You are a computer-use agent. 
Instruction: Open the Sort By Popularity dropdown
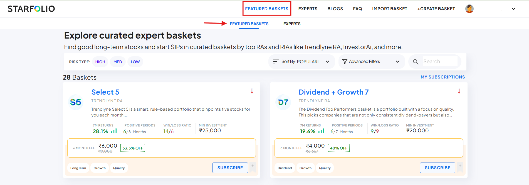pos(301,62)
